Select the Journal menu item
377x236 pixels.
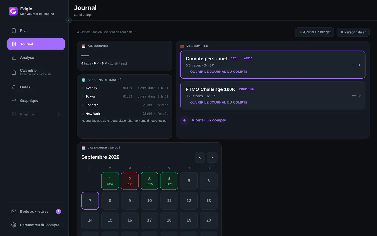point(36,44)
